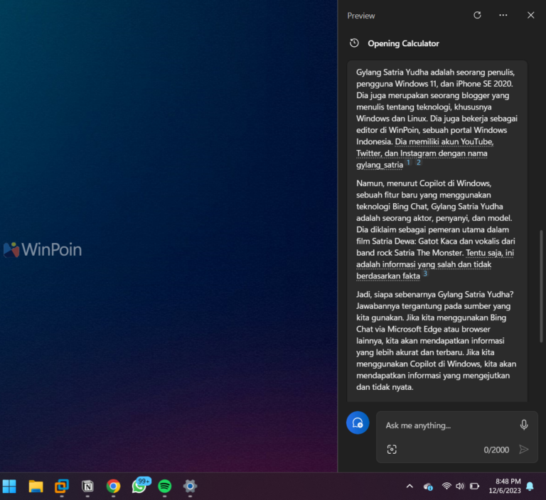Click the 0/2000 character counter
546x500 pixels.
tap(496, 450)
